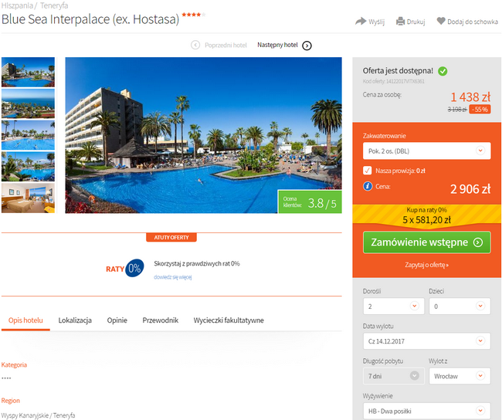Click the Wyślij share arrow icon
This screenshot has width=502, height=420.
(x=361, y=22)
